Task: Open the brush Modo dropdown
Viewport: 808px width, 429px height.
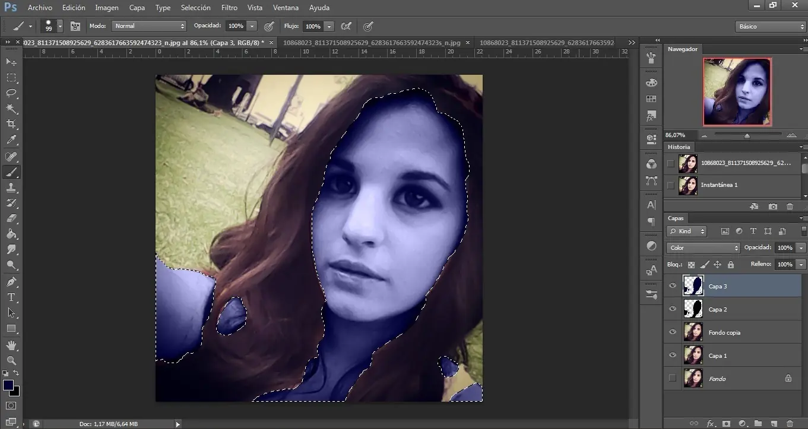Action: 149,26
